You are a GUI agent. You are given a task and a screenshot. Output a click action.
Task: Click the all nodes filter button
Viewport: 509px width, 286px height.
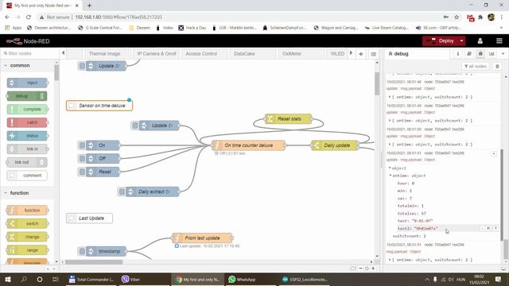(476, 66)
